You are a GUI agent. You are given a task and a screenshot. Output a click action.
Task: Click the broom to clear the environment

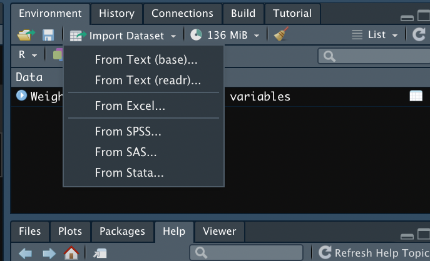click(281, 35)
